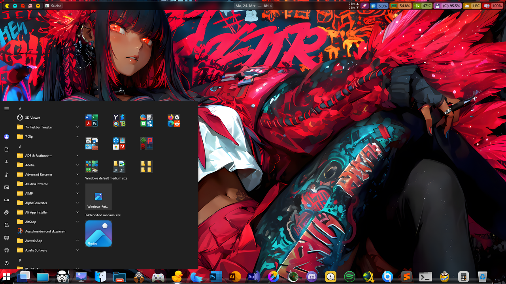The image size is (506, 284).
Task: Click the stormtrooper icon in taskbar
Action: click(x=62, y=277)
